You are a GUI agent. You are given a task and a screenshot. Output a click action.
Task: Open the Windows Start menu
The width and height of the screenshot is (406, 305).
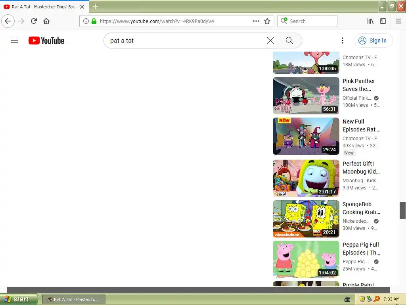pyautogui.click(x=19, y=299)
